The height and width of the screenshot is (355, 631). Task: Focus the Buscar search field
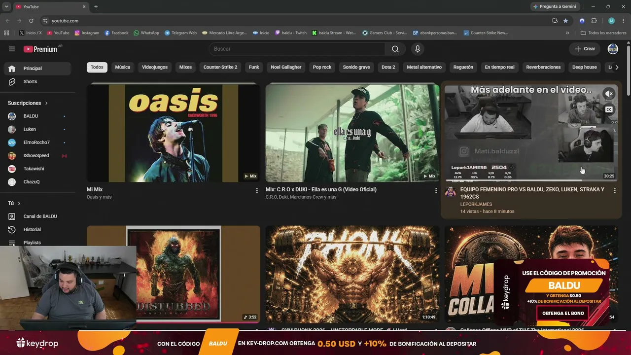[297, 49]
